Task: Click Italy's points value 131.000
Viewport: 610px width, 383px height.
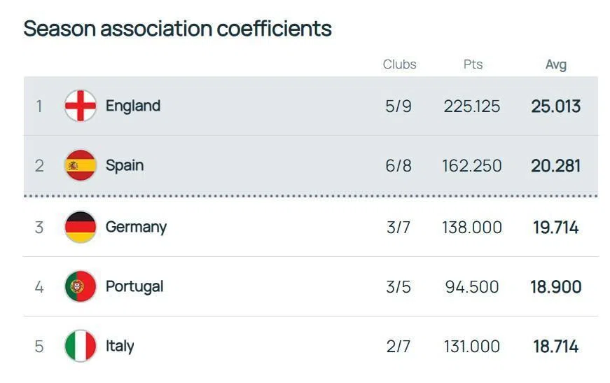Action: (x=472, y=346)
